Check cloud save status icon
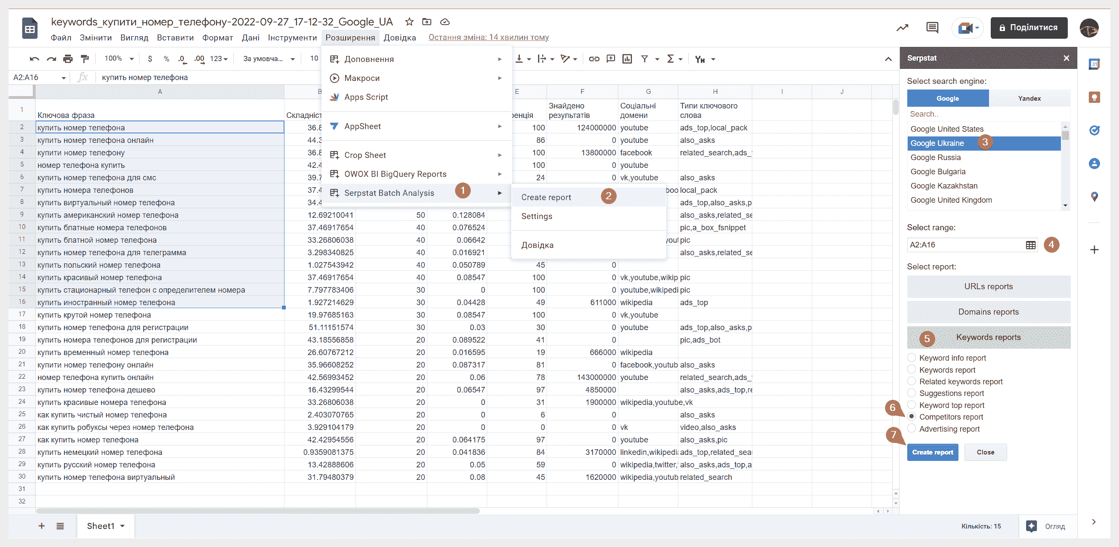Screen dimensions: 1119x547 pos(445,22)
